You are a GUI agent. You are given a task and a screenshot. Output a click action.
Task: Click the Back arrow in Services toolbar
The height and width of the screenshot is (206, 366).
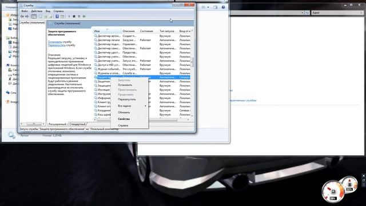pyautogui.click(x=22, y=17)
